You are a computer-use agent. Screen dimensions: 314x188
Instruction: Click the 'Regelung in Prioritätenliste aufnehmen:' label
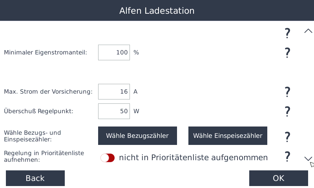pos(44,156)
